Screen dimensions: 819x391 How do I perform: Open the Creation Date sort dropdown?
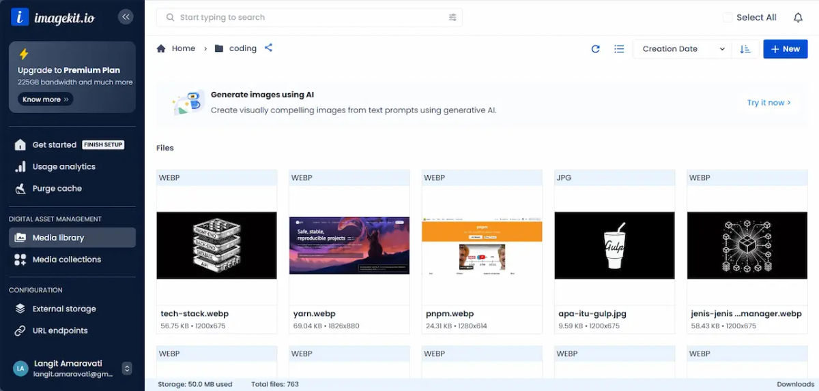coord(682,49)
